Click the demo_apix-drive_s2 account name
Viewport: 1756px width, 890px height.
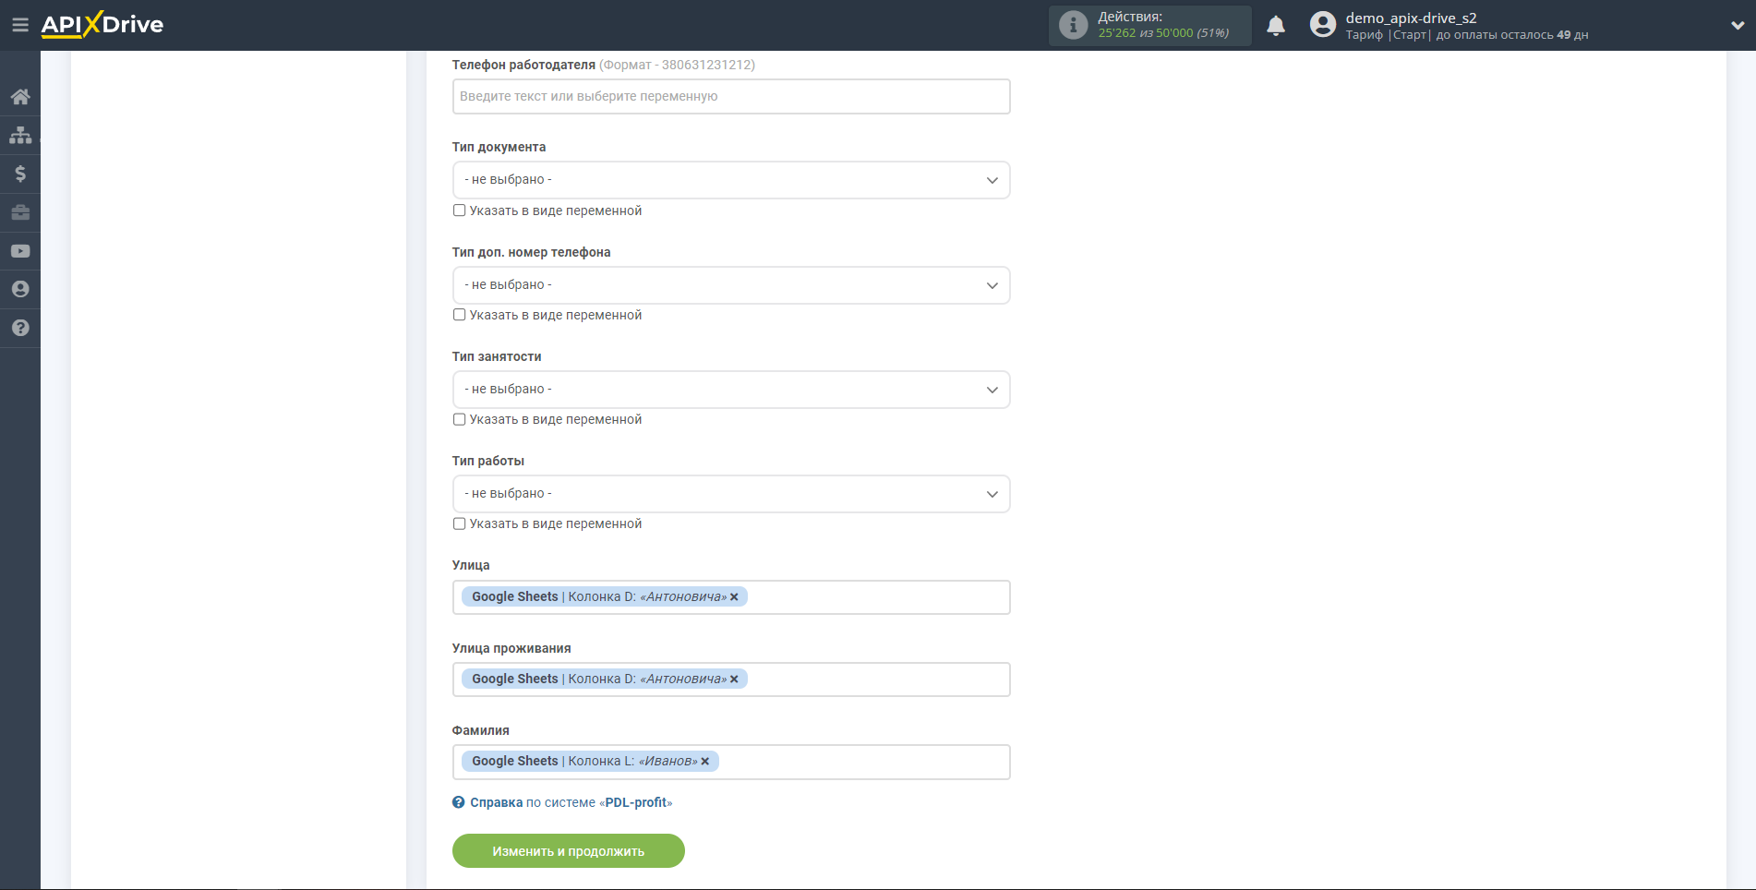(1411, 18)
